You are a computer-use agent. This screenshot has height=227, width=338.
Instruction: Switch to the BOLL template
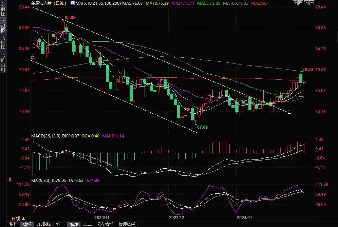[87, 224]
